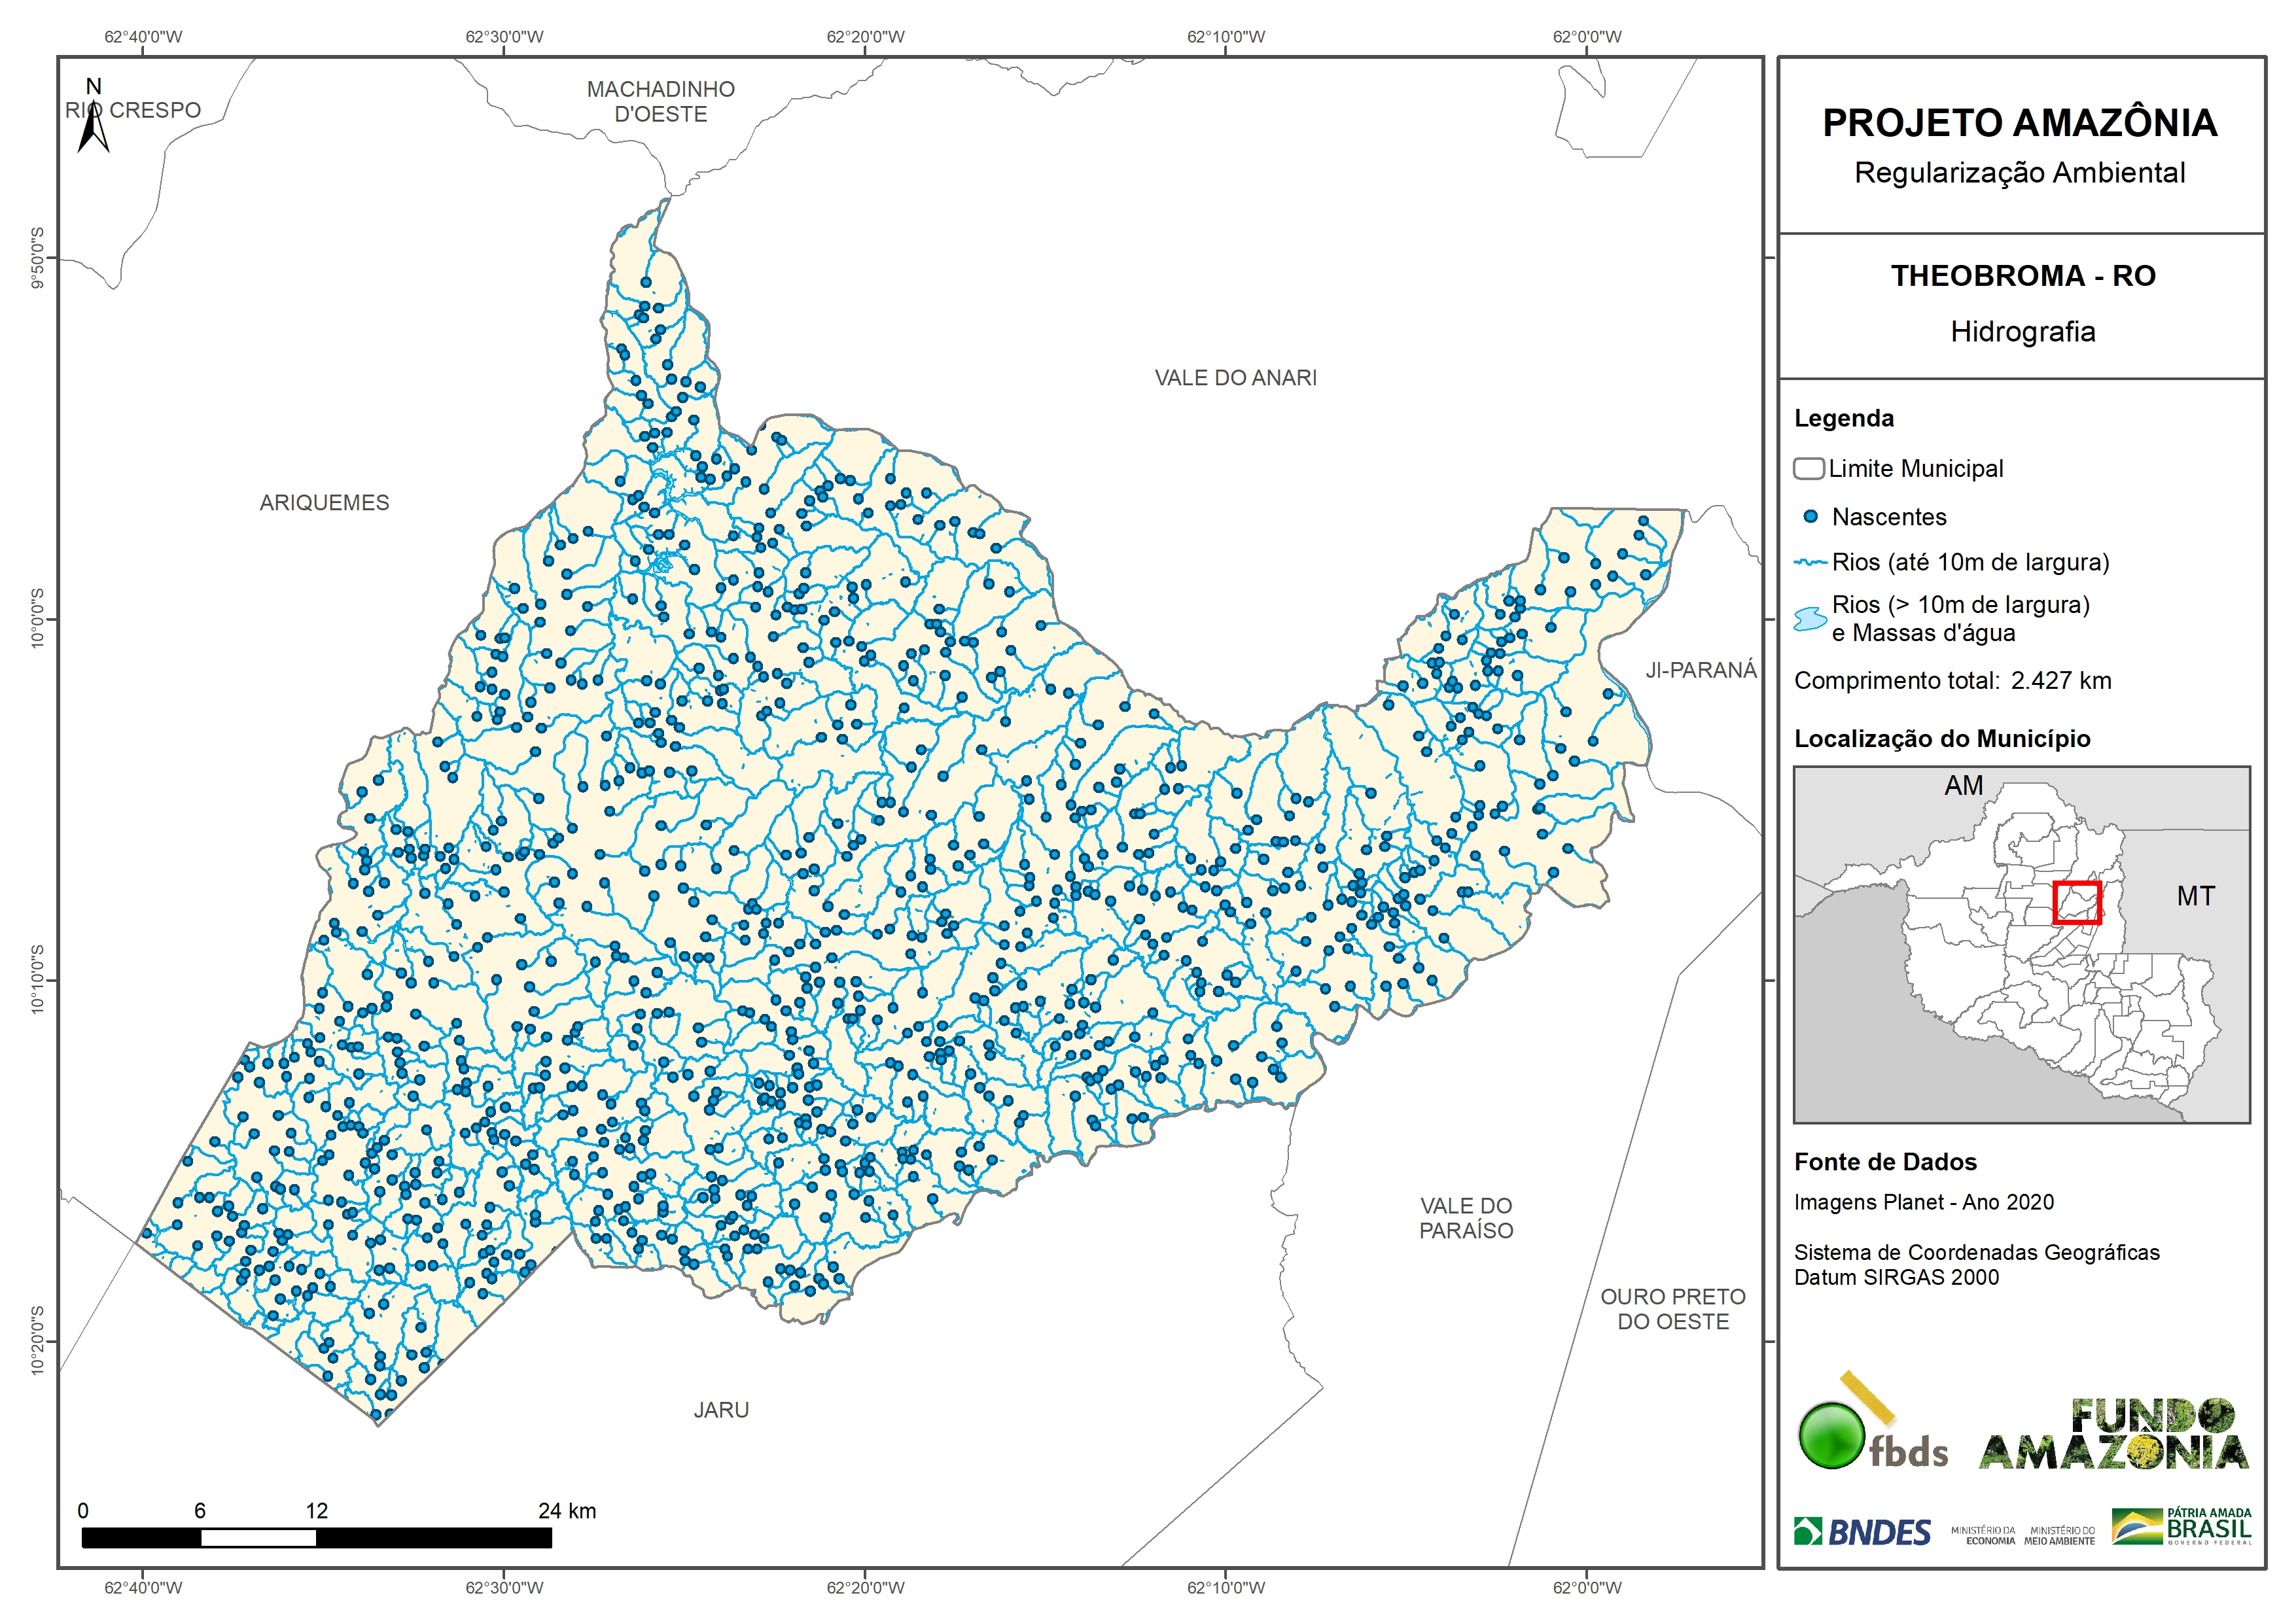Click the THEOBROMA - RO heading
Screen dimensions: 2296x1623
click(2023, 276)
